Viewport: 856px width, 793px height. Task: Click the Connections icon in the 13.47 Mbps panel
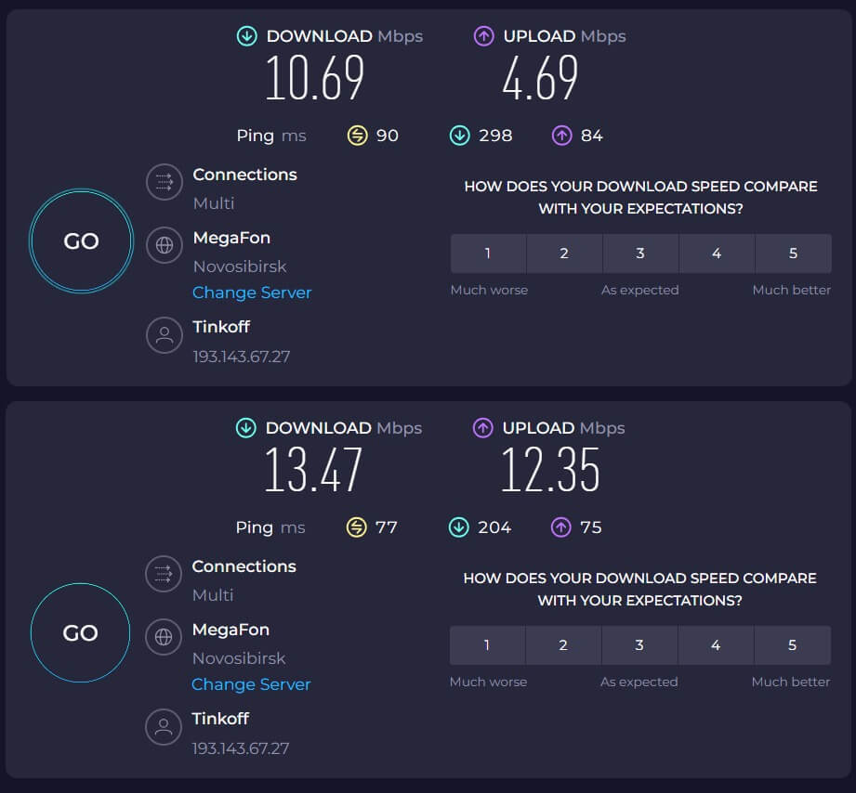point(164,574)
